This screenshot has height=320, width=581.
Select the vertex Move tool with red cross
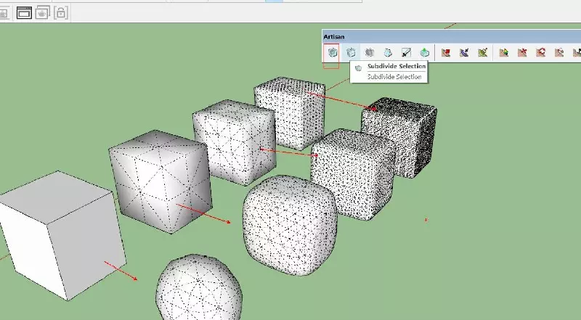tap(522, 52)
